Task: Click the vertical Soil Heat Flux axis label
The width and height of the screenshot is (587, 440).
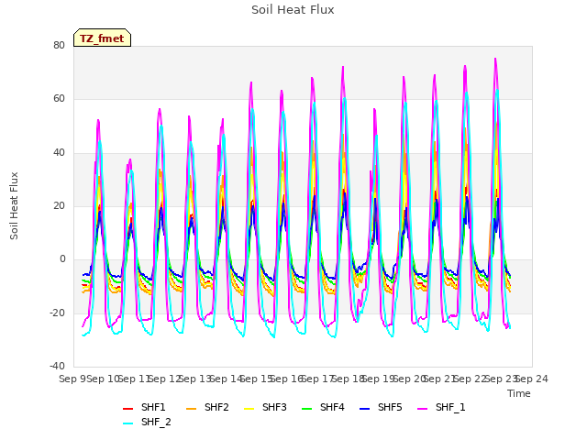Action: click(14, 206)
